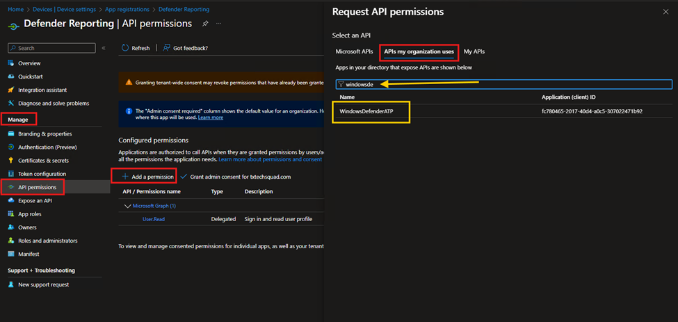Image resolution: width=678 pixels, height=322 pixels.
Task: Click the Certificates & secrets key icon
Action: click(x=11, y=161)
